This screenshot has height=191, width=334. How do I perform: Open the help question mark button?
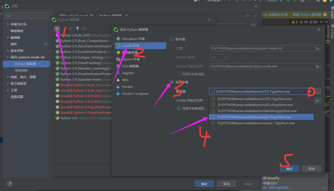(x=10, y=184)
